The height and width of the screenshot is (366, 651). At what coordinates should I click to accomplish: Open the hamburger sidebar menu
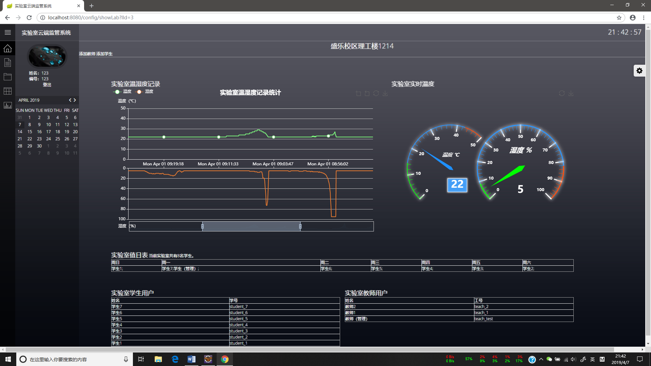pyautogui.click(x=7, y=33)
